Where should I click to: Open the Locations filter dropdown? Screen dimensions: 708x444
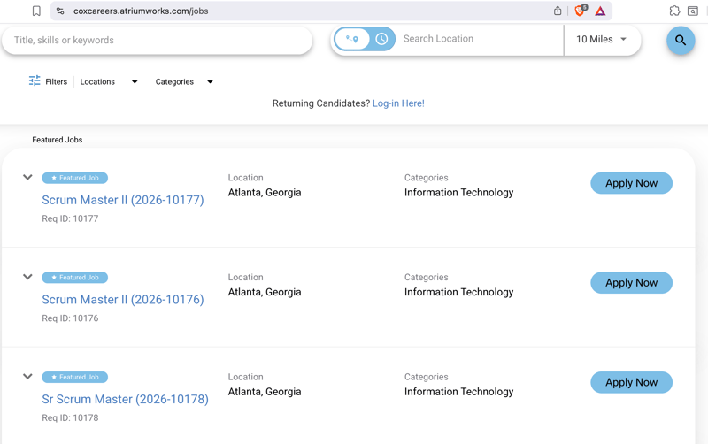tap(109, 81)
